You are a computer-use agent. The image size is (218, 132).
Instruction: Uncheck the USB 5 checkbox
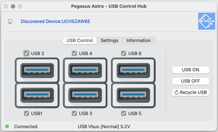124,113
